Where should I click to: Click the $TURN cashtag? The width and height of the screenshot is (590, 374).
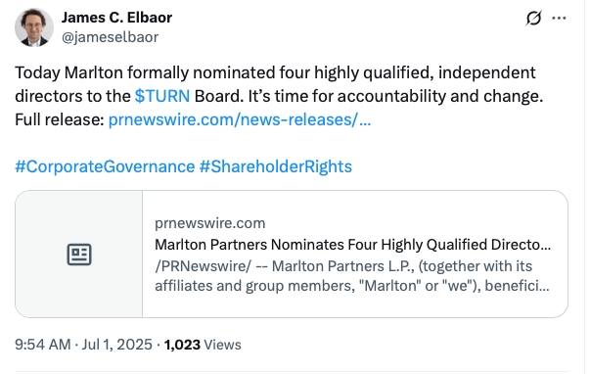click(162, 96)
